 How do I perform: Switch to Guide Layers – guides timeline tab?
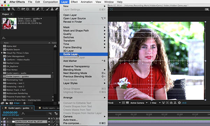(x=19, y=108)
